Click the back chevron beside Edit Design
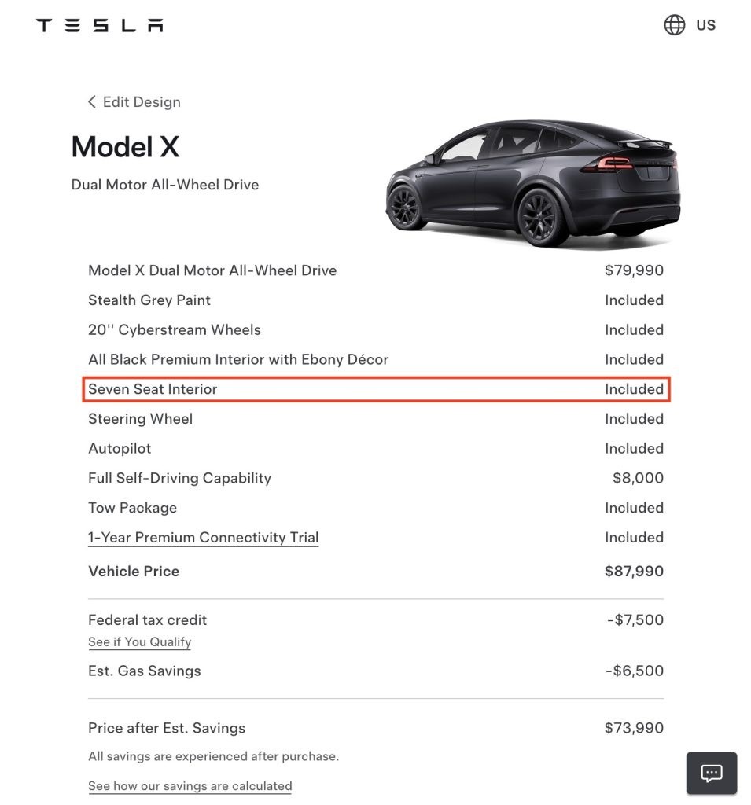This screenshot has width=751, height=805. pyautogui.click(x=91, y=101)
